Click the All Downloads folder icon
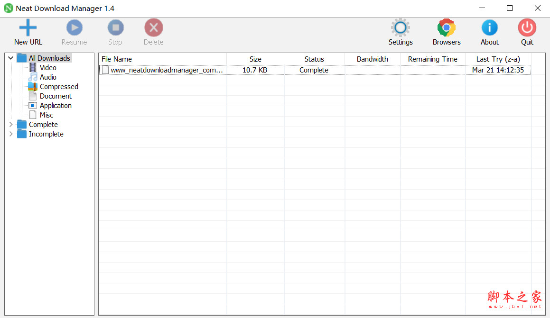The height and width of the screenshot is (318, 550). coord(22,58)
